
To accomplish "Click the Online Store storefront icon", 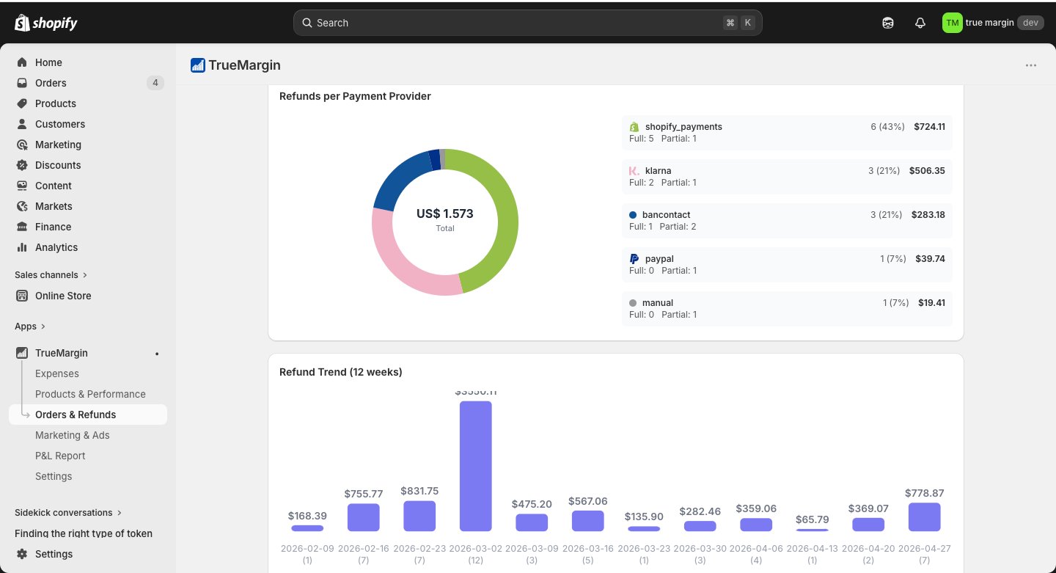I will [x=22, y=296].
